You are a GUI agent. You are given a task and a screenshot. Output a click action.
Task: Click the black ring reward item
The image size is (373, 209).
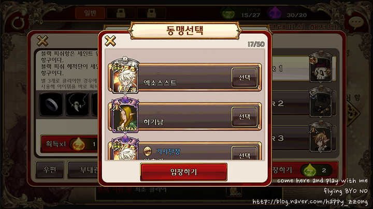tap(51, 105)
